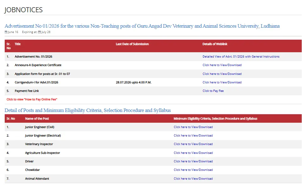Select the Advertisement No. 01/2026 title cell
Screen dimensions: 302x185
(x=34, y=57)
